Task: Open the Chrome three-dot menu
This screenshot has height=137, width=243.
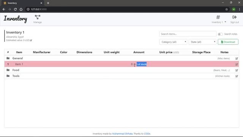Action: 240,9
